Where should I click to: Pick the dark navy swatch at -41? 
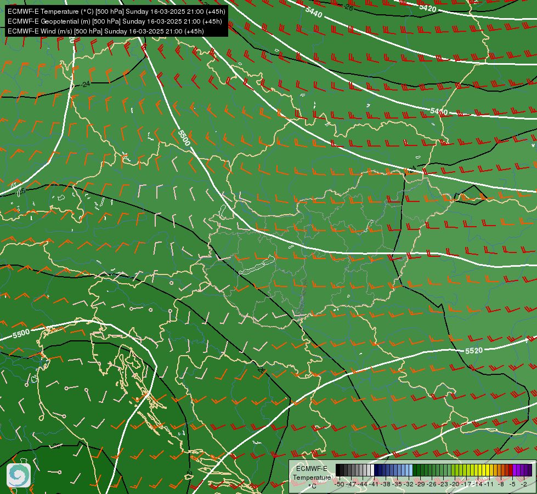pyautogui.click(x=376, y=470)
